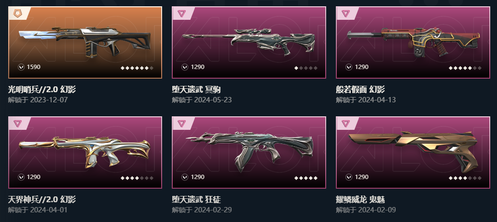Click the orange tier badge on 光明哨兵 card
Image resolution: width=497 pixels, height=222 pixels.
17,14
